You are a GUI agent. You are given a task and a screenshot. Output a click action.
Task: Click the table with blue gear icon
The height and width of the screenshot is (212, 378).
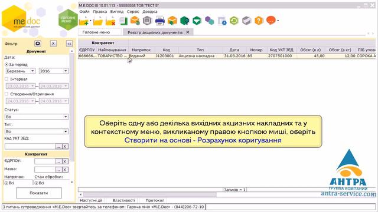[x=222, y=21]
